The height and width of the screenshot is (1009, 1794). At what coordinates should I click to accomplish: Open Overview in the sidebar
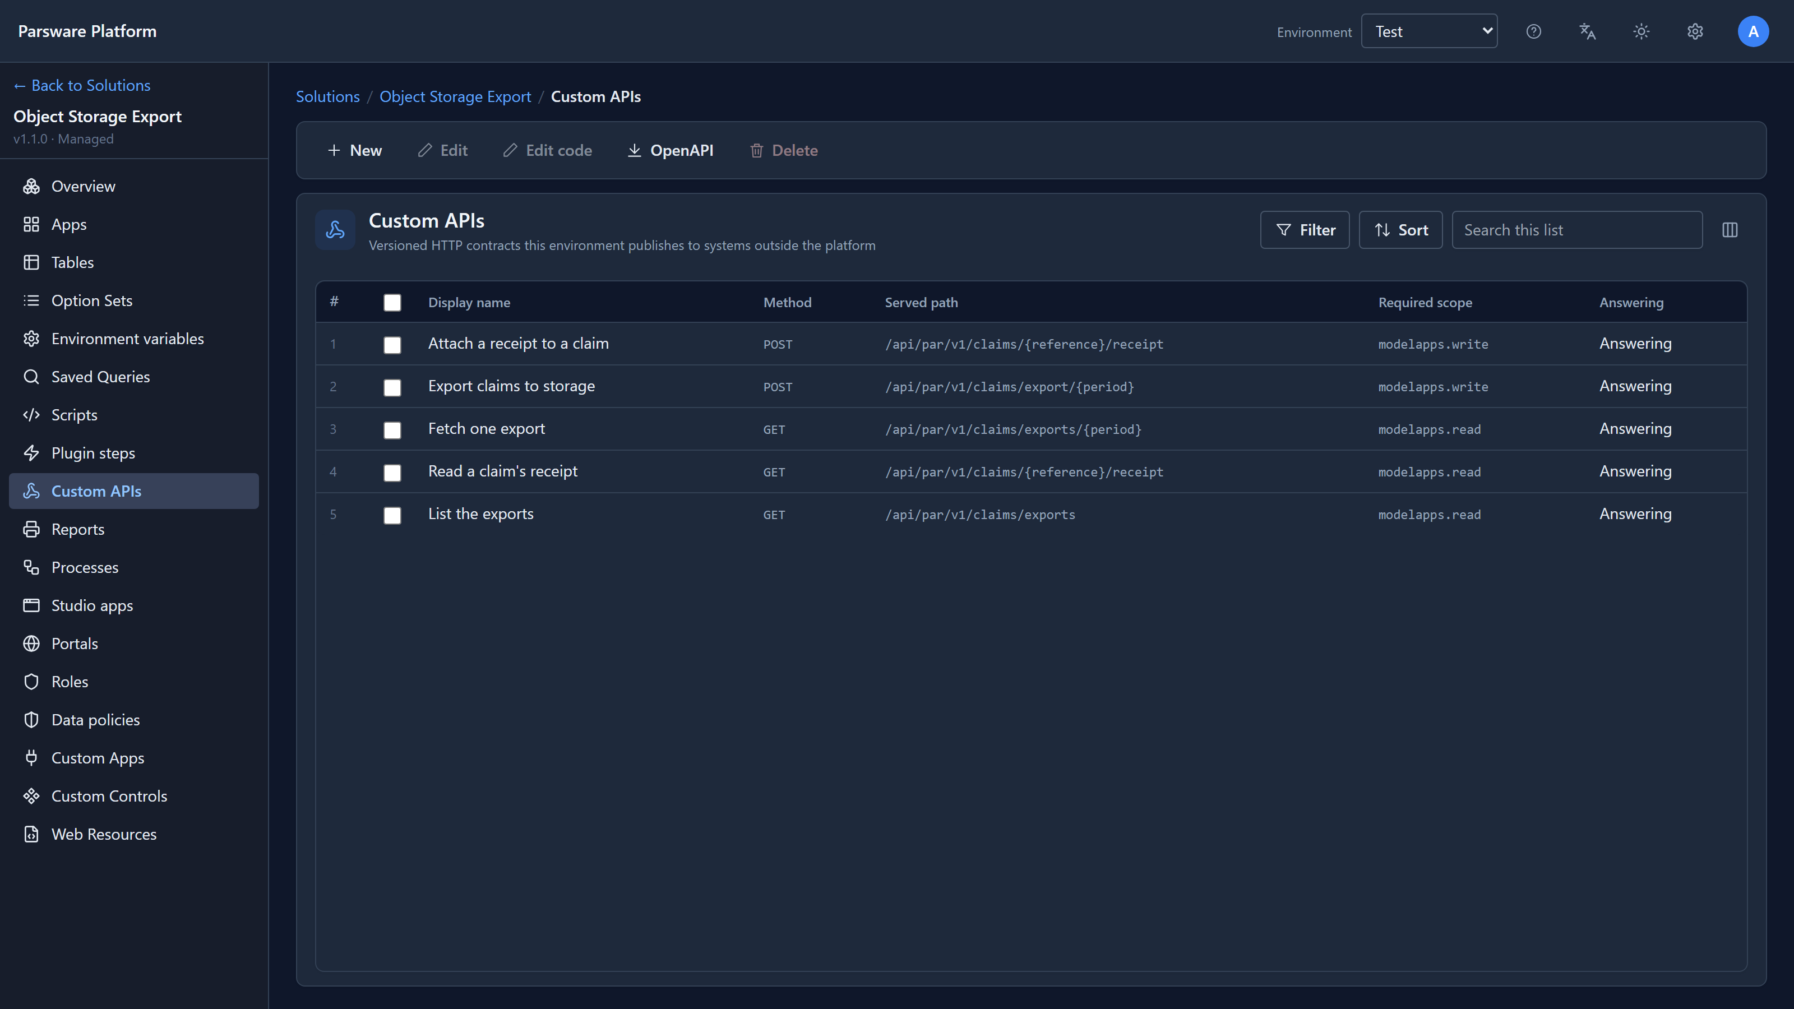(x=134, y=186)
